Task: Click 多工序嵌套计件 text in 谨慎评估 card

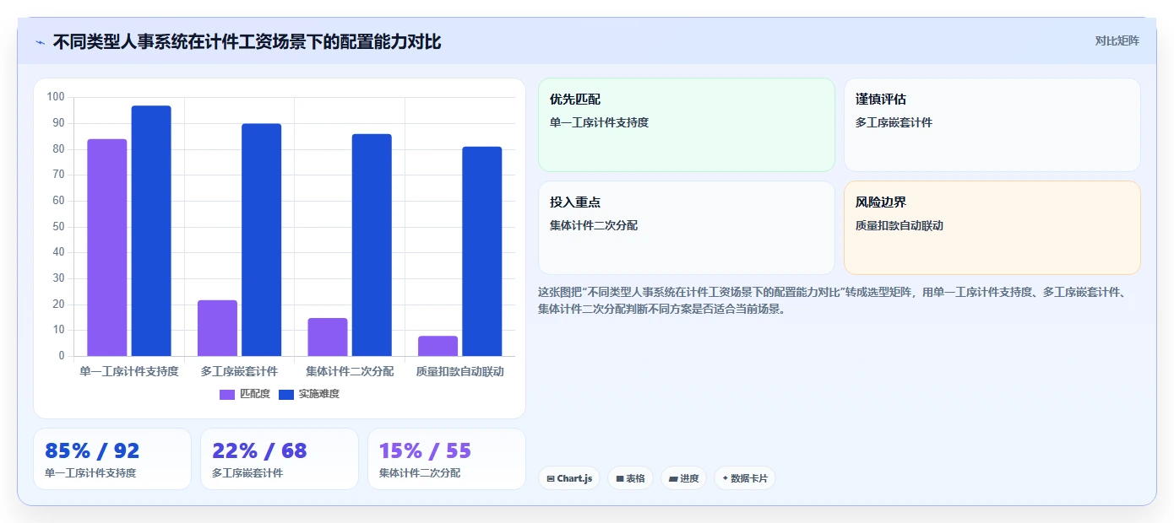Action: point(894,122)
